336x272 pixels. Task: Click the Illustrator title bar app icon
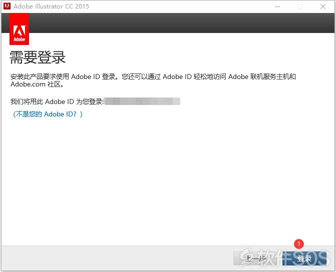pos(7,6)
